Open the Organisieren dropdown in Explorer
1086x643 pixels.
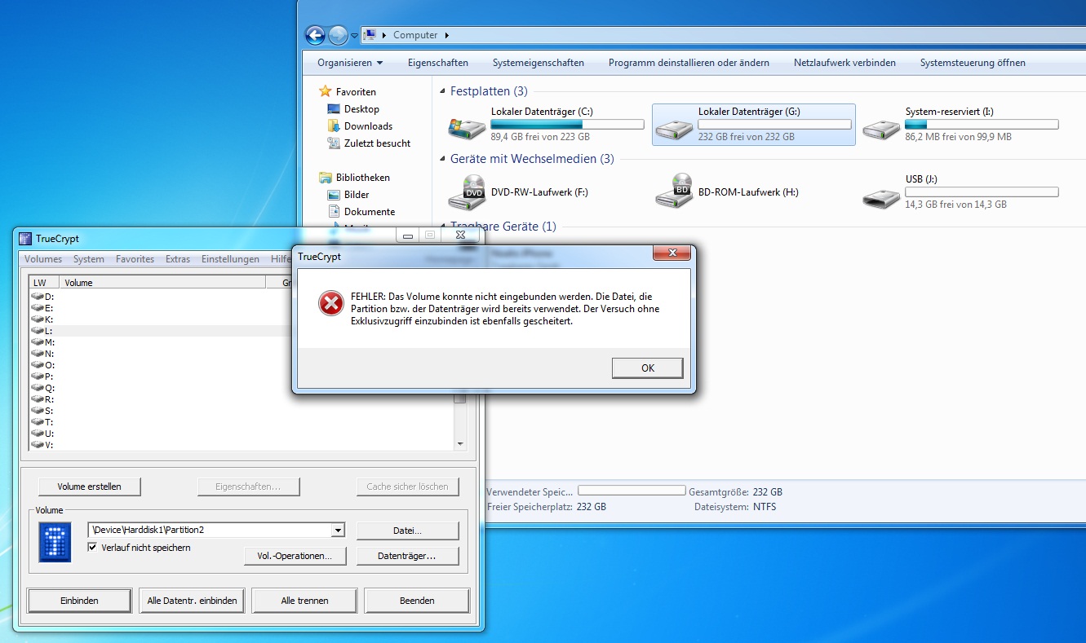coord(350,63)
